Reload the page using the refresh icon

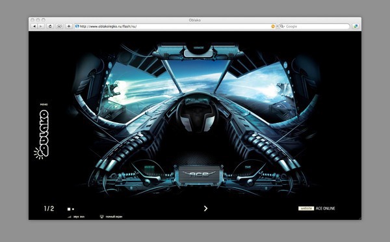50,27
